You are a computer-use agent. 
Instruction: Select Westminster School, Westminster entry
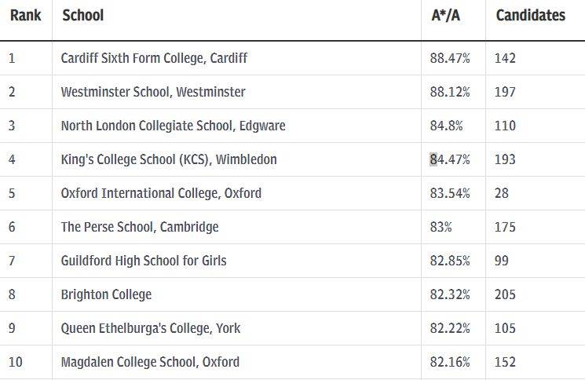(153, 92)
